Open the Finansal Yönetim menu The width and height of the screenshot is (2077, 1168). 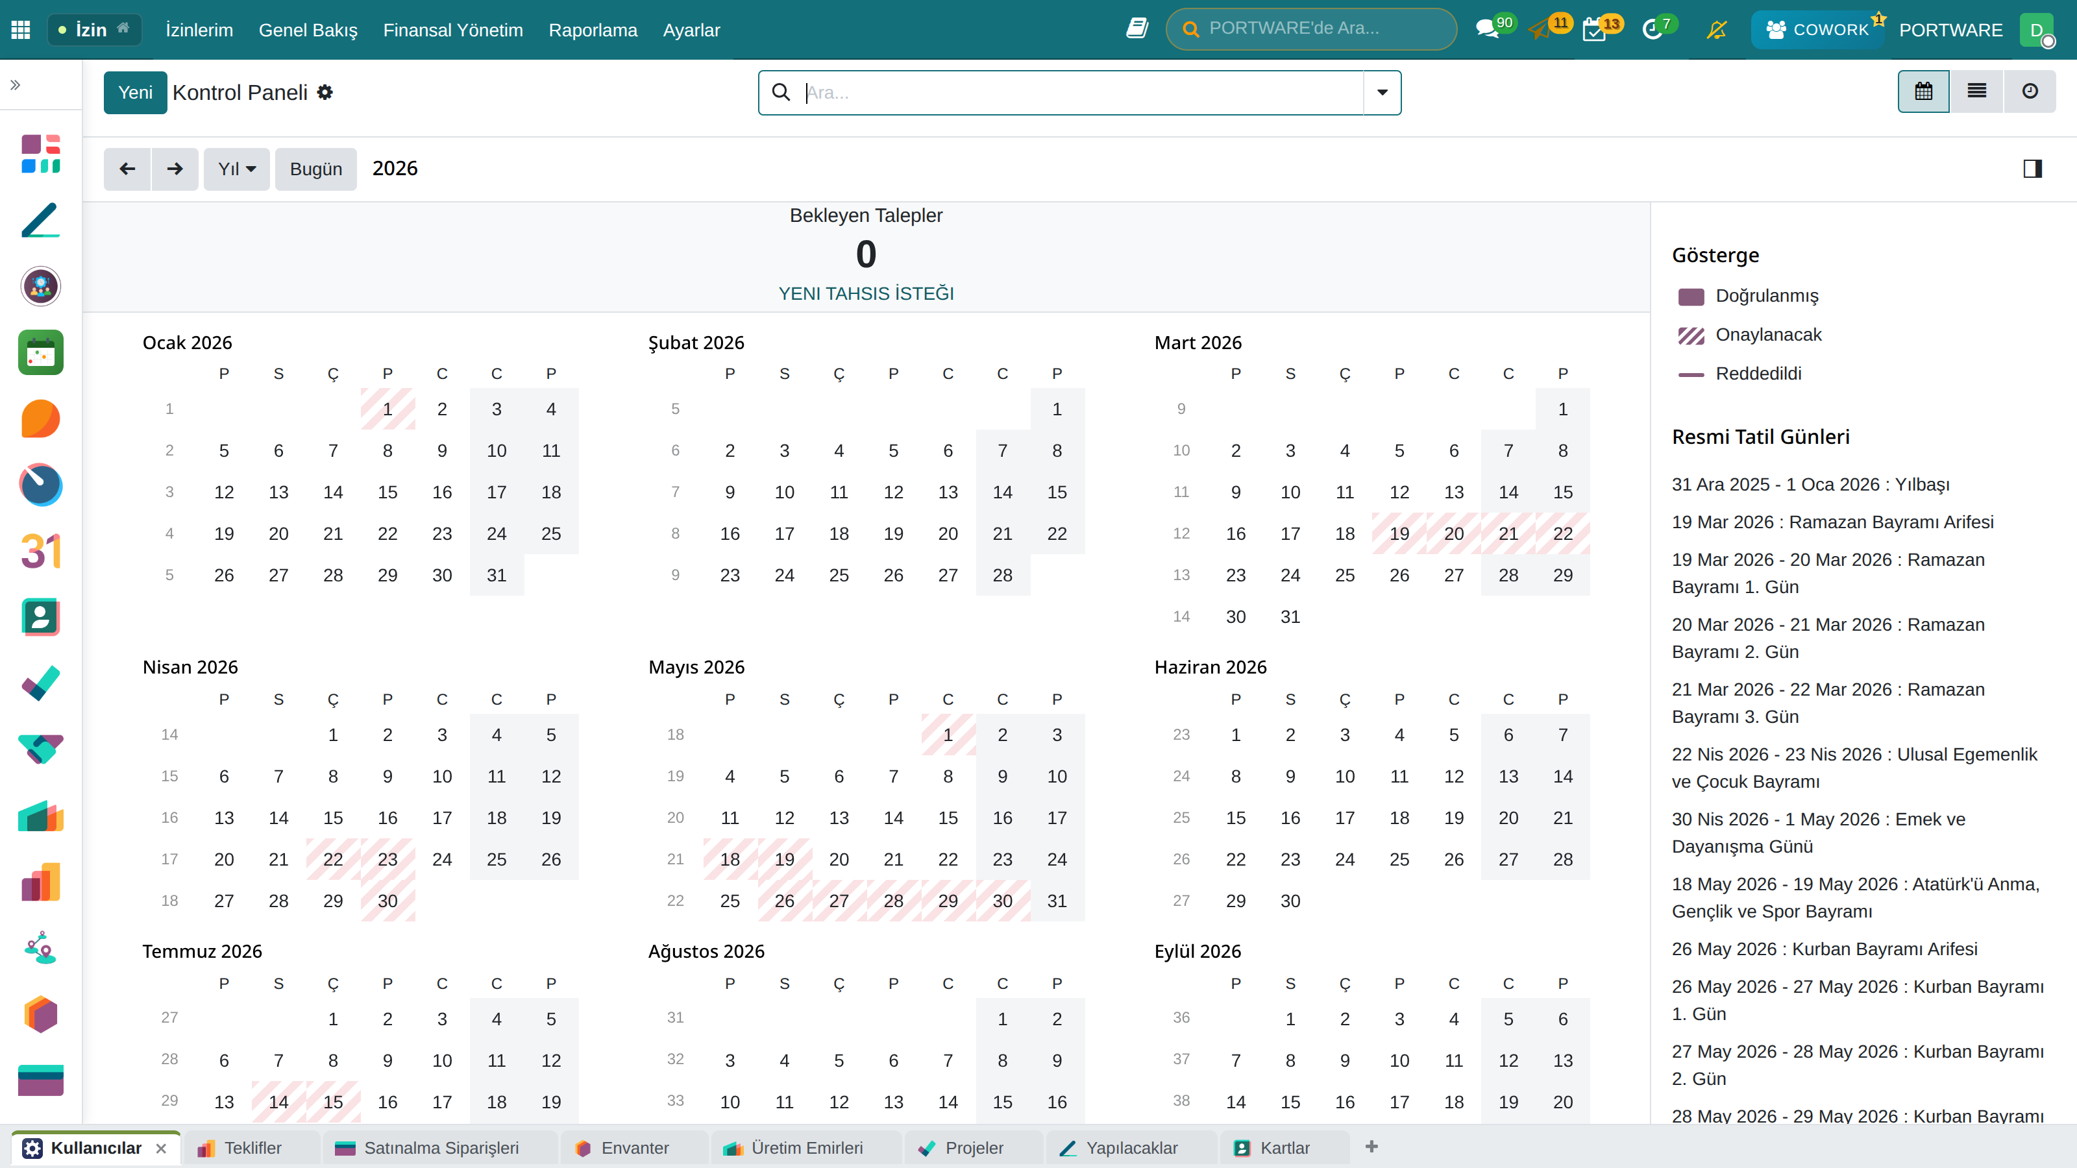coord(453,30)
